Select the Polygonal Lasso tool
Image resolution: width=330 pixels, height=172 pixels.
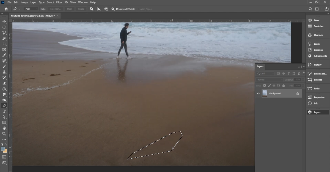(4, 33)
